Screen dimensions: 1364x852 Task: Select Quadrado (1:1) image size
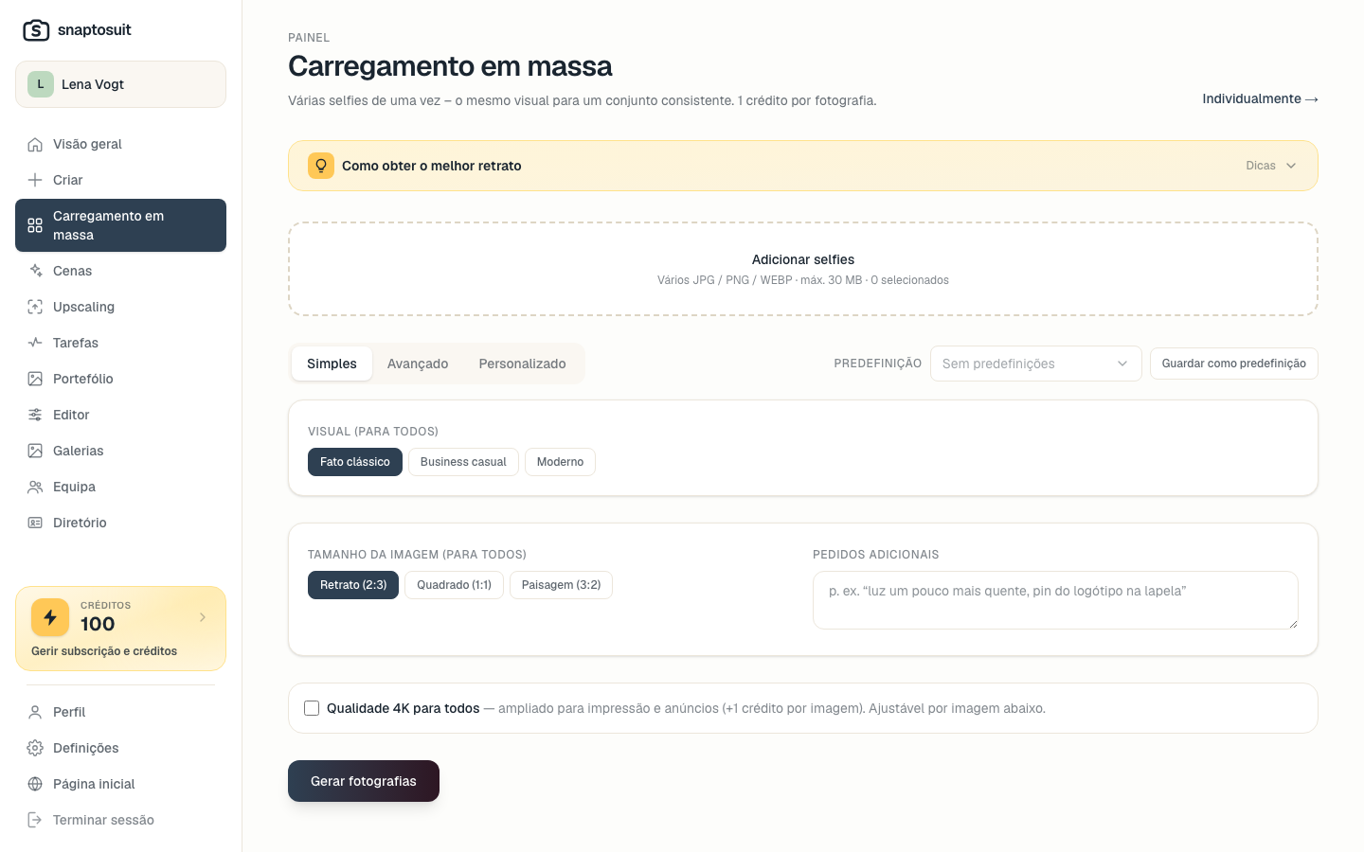pos(454,585)
